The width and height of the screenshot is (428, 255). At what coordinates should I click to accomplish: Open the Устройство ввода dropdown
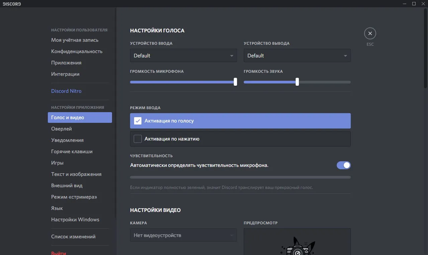tap(183, 55)
